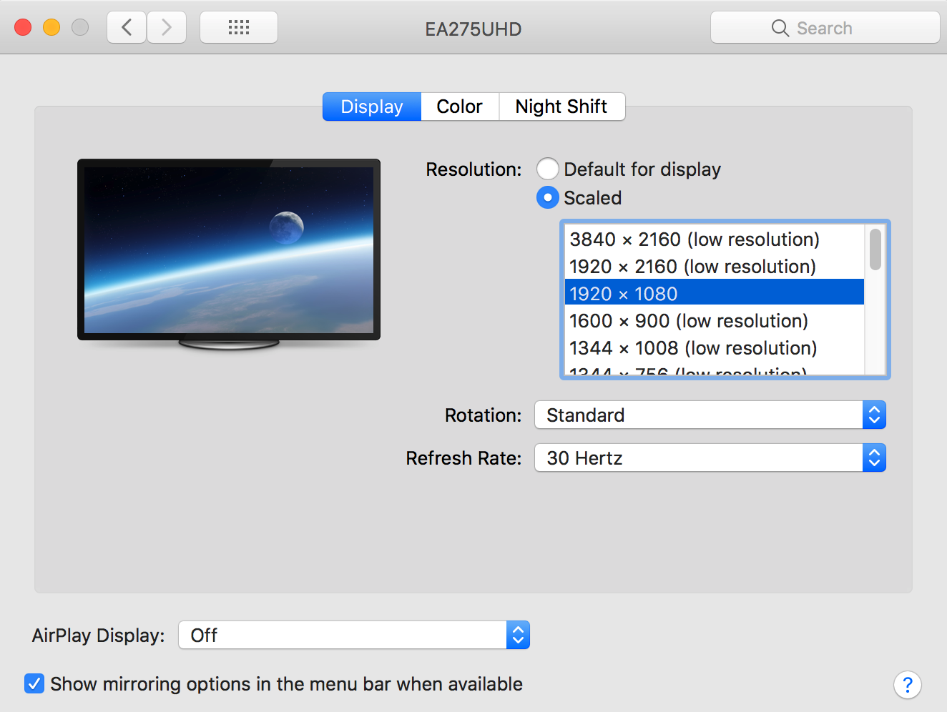
Task: Go back with the left chevron
Action: click(x=127, y=28)
